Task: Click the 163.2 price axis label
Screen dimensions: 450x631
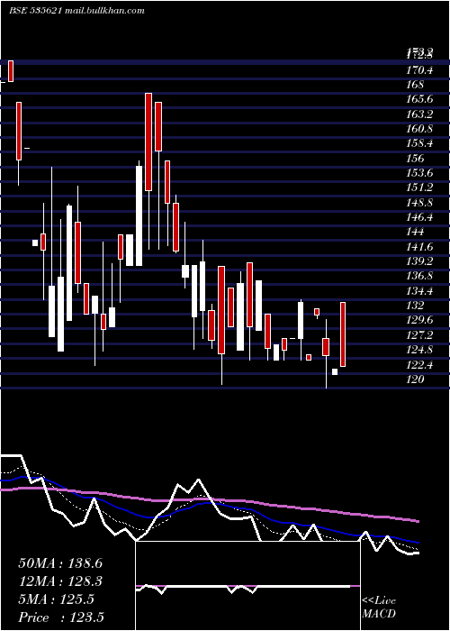Action: [x=419, y=114]
